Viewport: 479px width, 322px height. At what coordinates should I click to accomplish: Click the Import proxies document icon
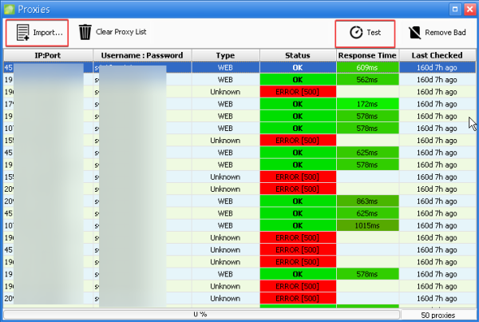click(x=22, y=33)
